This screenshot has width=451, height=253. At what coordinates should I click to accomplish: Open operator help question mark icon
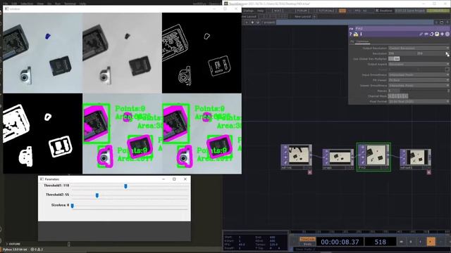(351, 34)
